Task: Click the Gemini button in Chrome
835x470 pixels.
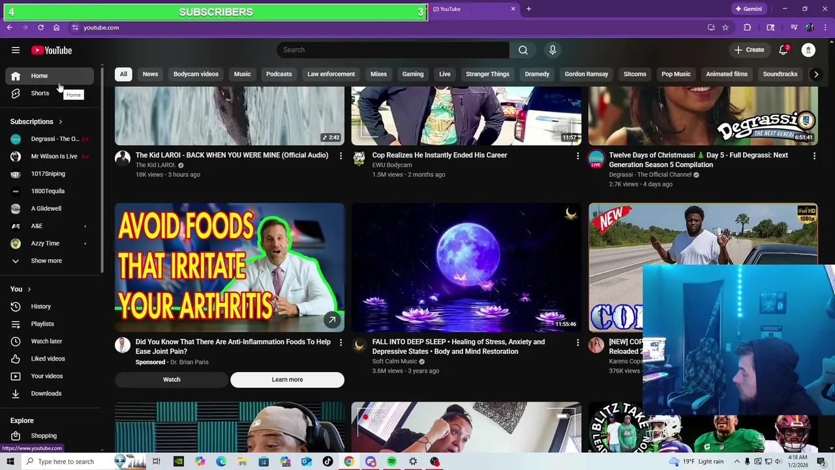Action: pos(748,9)
